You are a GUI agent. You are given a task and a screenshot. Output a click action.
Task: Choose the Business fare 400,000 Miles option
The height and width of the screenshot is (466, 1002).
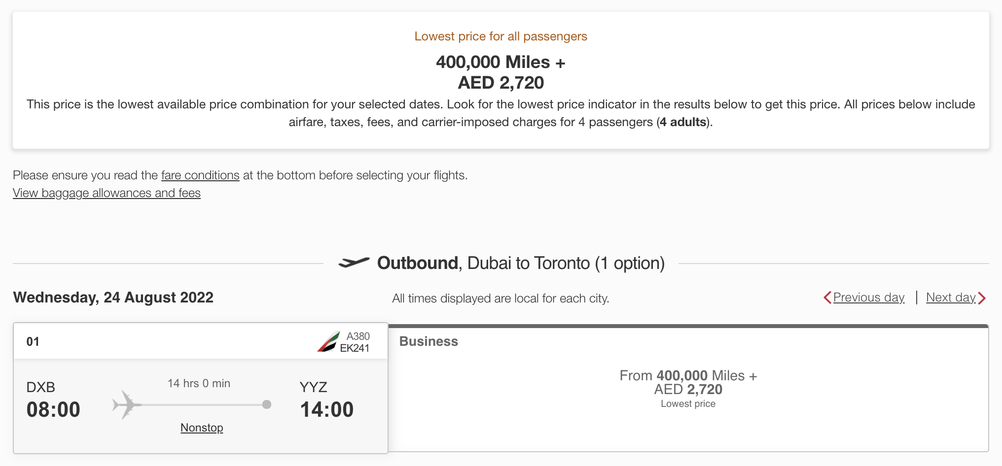tap(688, 382)
